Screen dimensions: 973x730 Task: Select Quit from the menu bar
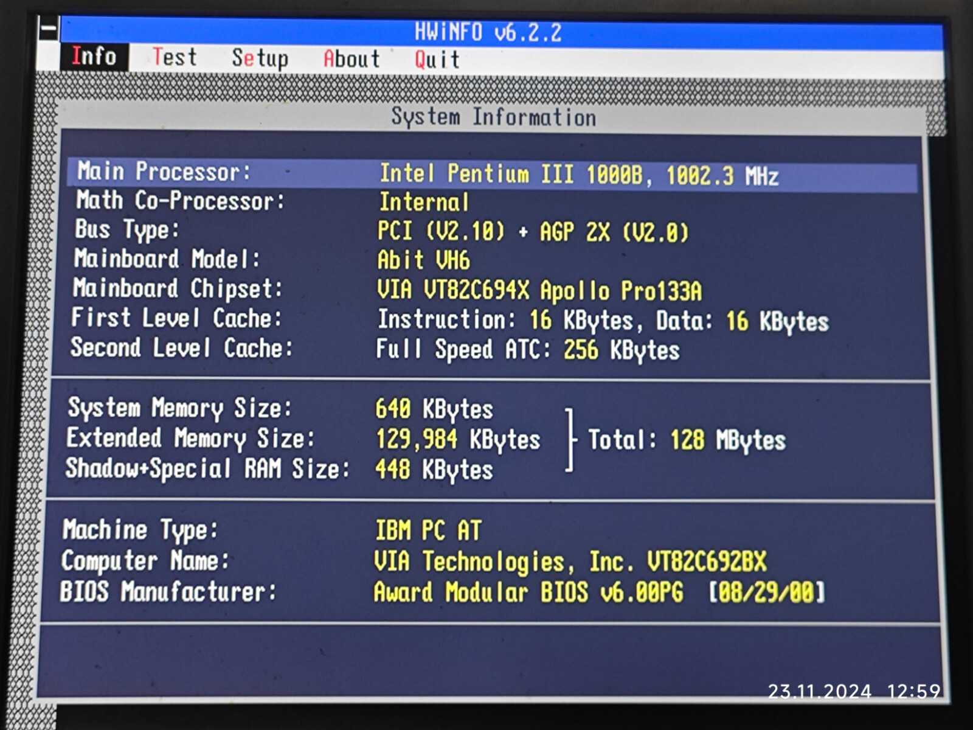(x=437, y=60)
